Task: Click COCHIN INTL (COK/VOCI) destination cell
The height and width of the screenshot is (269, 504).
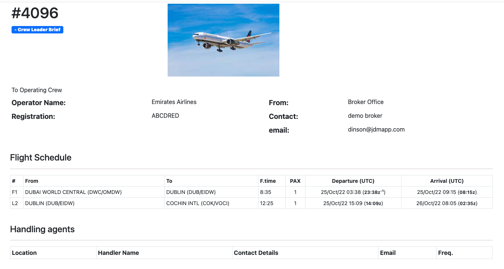Action: pos(197,203)
